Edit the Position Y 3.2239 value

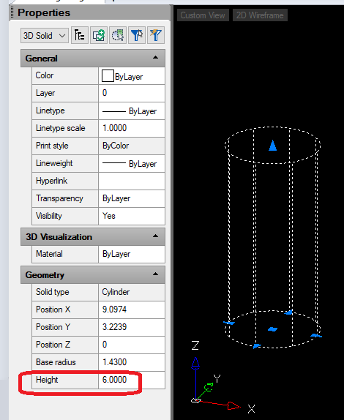pos(132,327)
